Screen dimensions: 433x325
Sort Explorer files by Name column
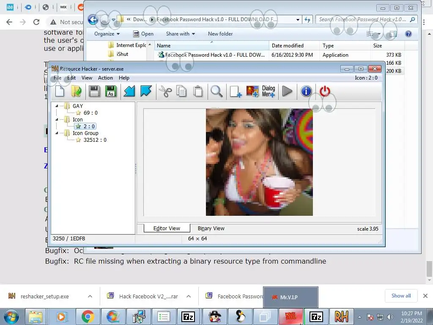point(211,46)
